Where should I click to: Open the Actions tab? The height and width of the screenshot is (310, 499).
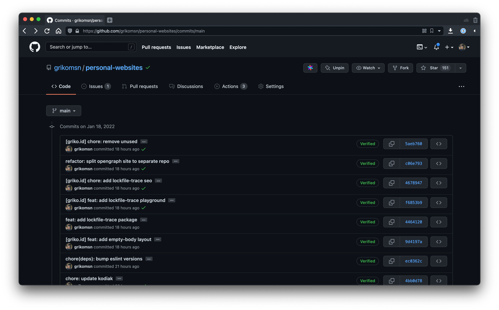click(231, 86)
